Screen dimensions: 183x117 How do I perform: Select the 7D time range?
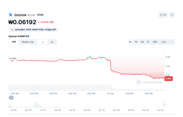[x=136, y=42]
